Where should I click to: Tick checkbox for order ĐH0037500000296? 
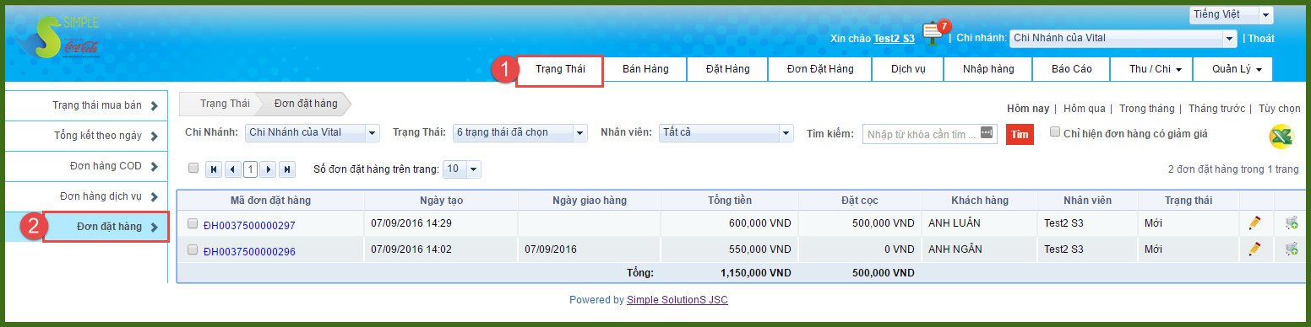pos(192,249)
